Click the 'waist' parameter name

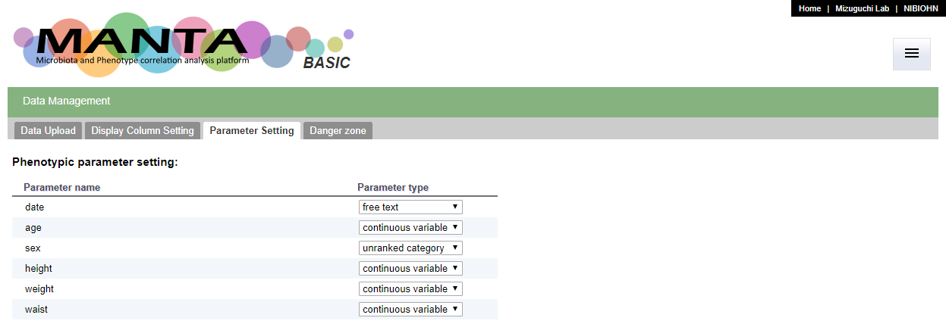(36, 309)
